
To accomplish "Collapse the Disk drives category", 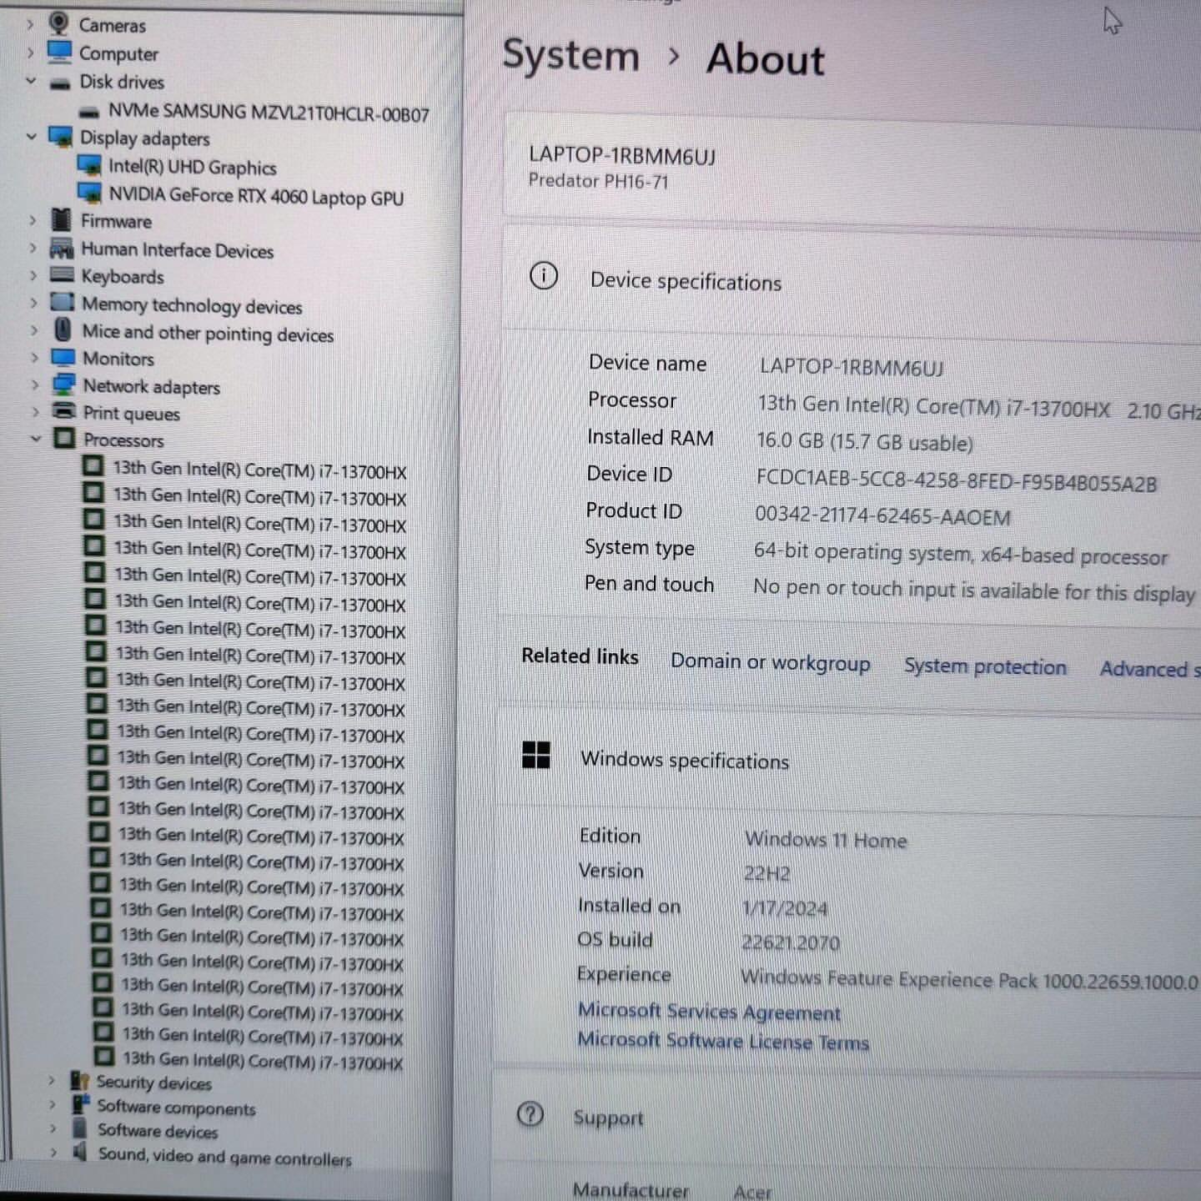I will point(32,82).
